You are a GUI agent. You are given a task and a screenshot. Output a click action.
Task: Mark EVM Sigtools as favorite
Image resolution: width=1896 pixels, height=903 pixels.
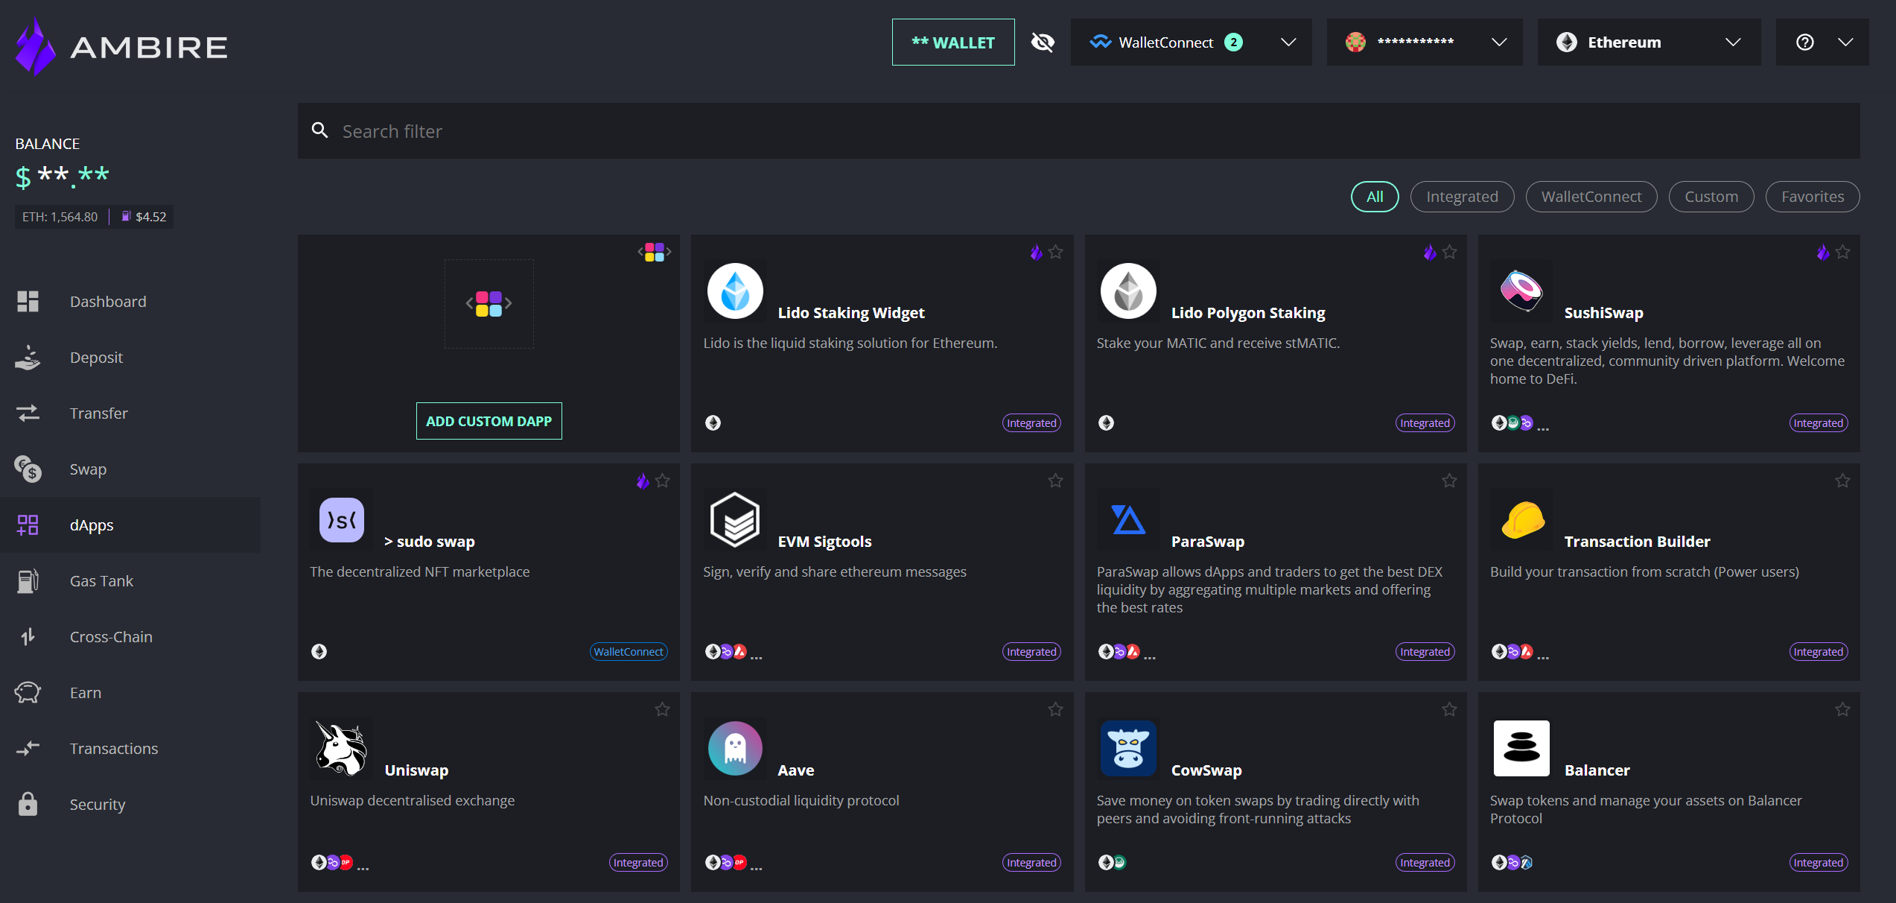[x=1055, y=481]
